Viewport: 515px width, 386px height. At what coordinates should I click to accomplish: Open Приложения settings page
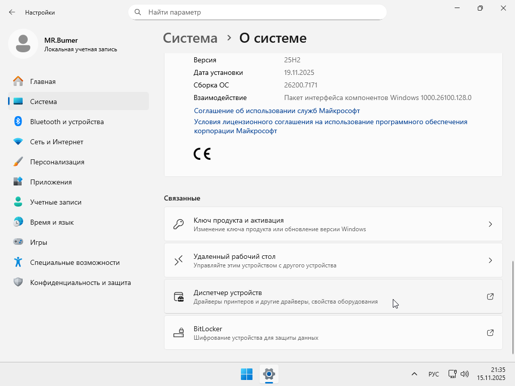(x=51, y=182)
